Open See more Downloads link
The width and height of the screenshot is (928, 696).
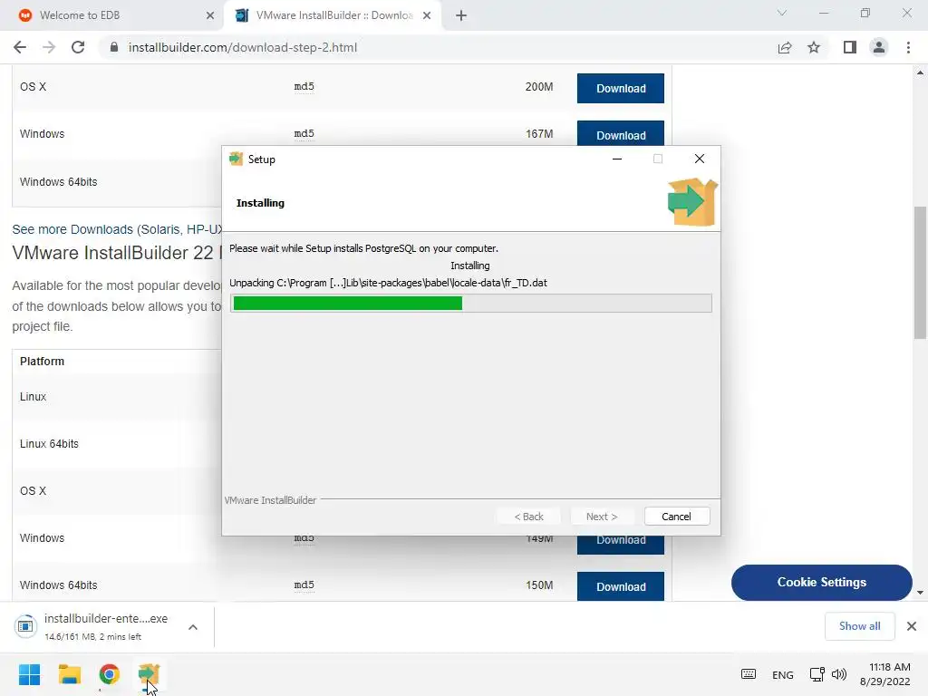coord(117,229)
